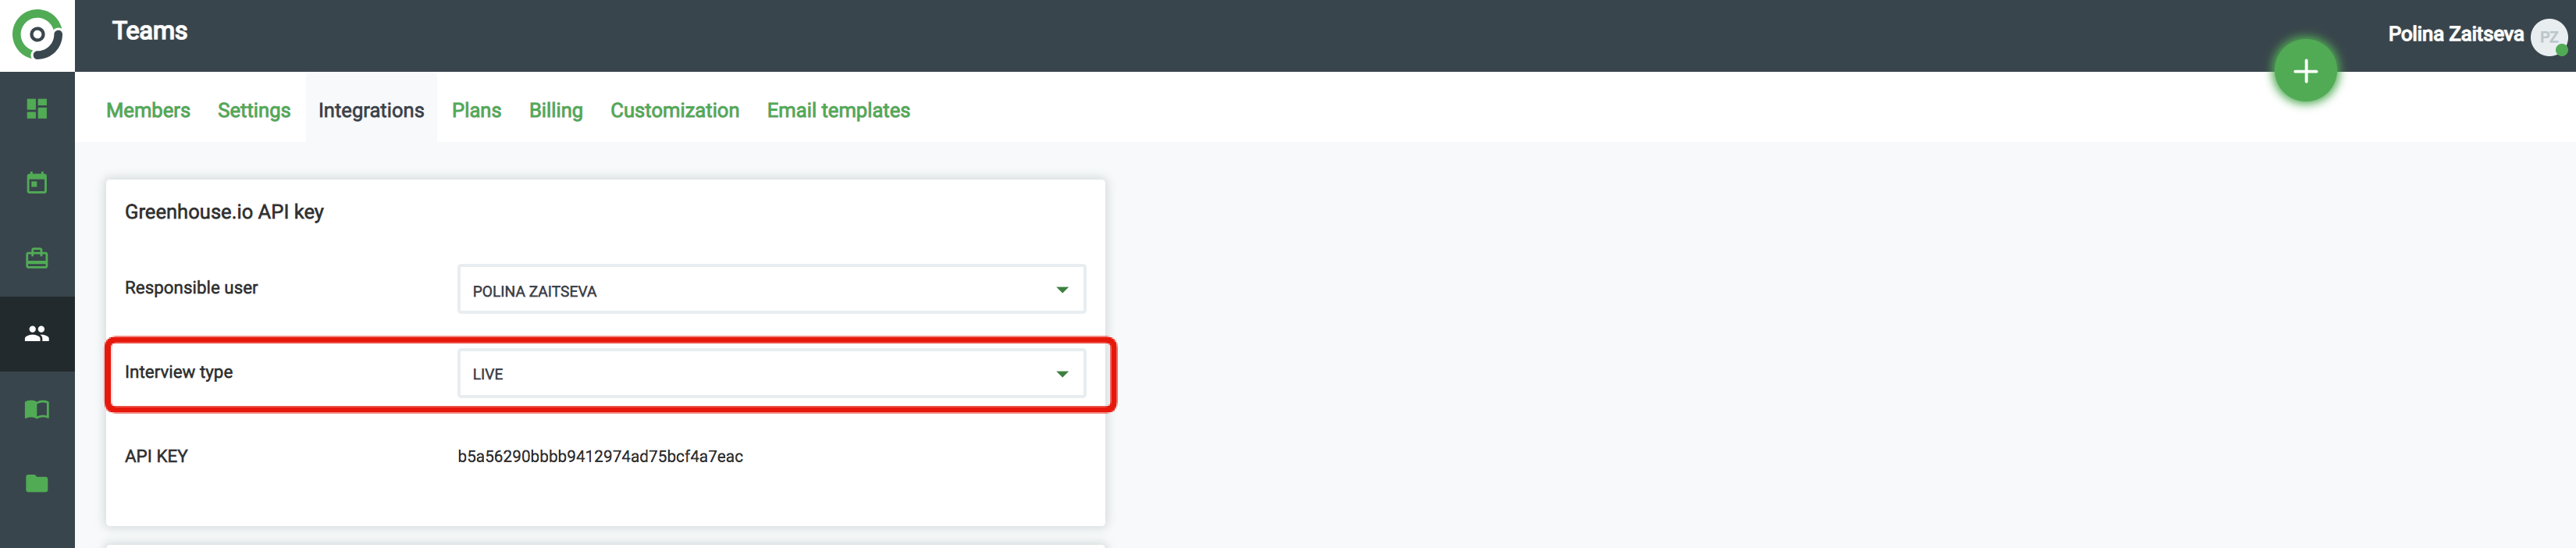Open the briefcase jobs icon in sidebar
The width and height of the screenshot is (2576, 548).
tap(37, 258)
